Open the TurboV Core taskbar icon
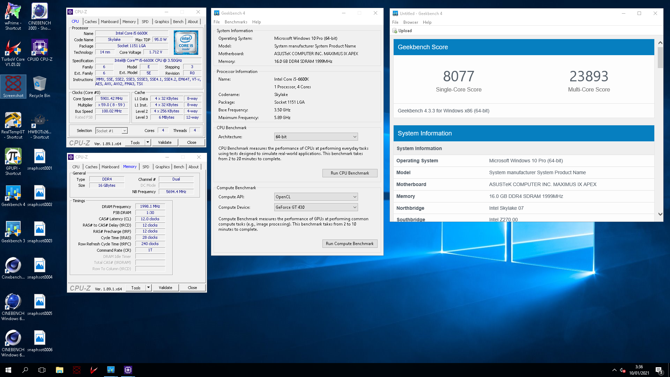670x377 pixels. coord(94,370)
